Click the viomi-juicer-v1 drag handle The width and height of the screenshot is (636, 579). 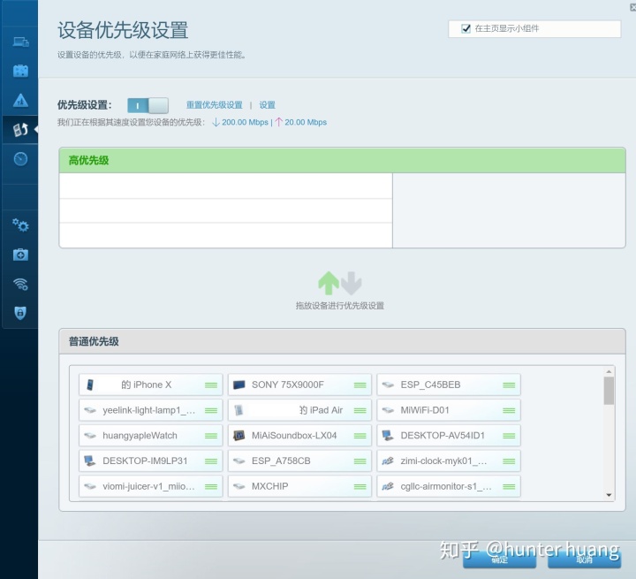pyautogui.click(x=211, y=486)
